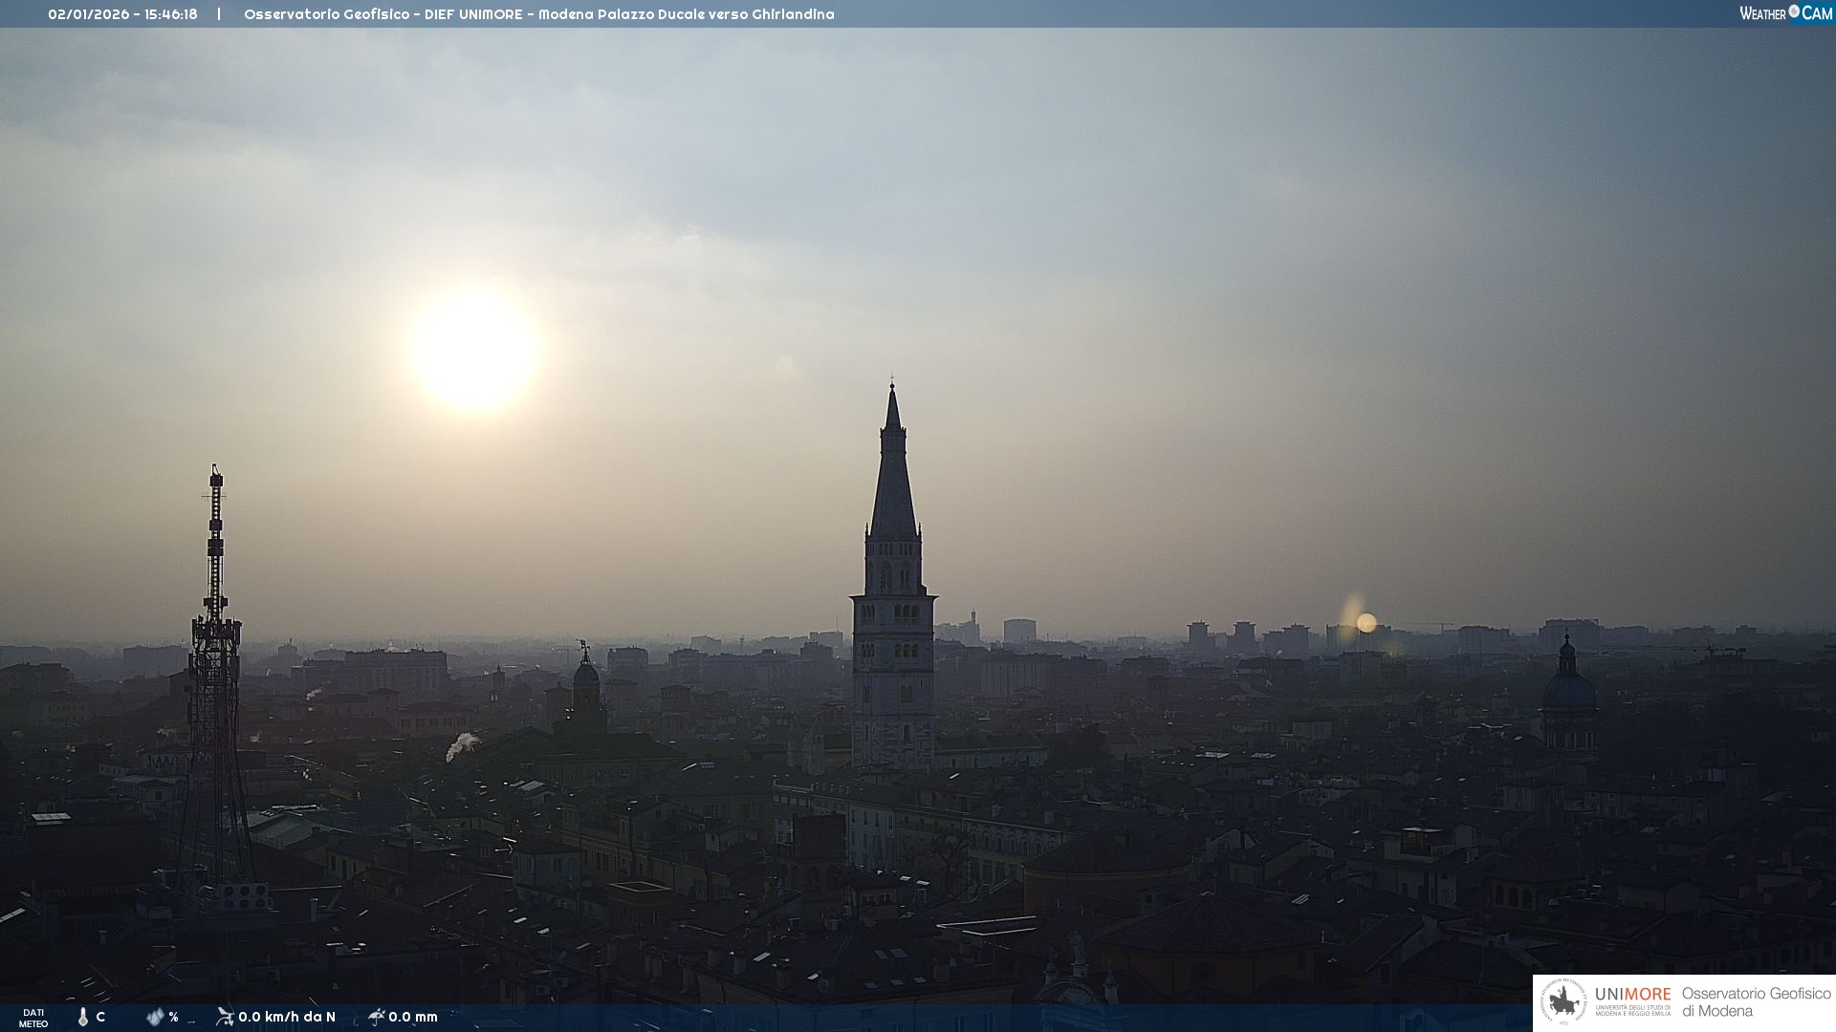
Task: Click the WeatherCam camera lens logo
Action: coord(1794,11)
